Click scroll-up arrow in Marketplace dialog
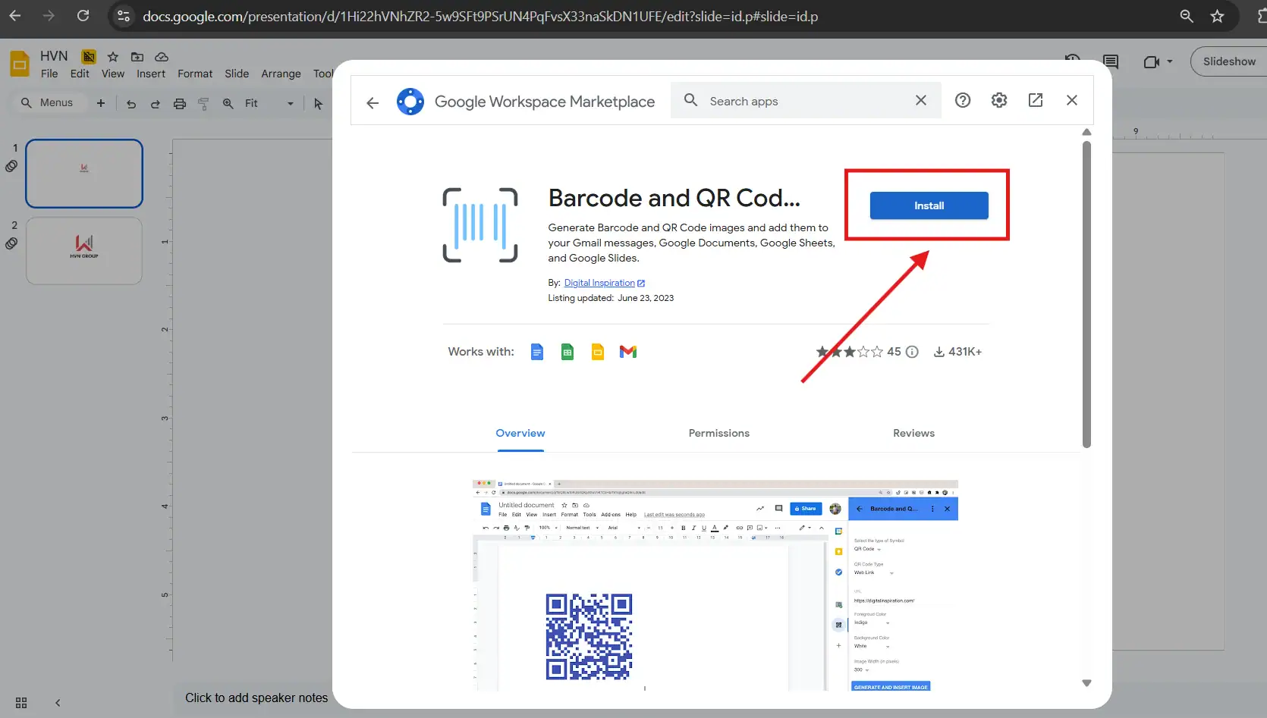Image resolution: width=1267 pixels, height=718 pixels. click(1086, 132)
